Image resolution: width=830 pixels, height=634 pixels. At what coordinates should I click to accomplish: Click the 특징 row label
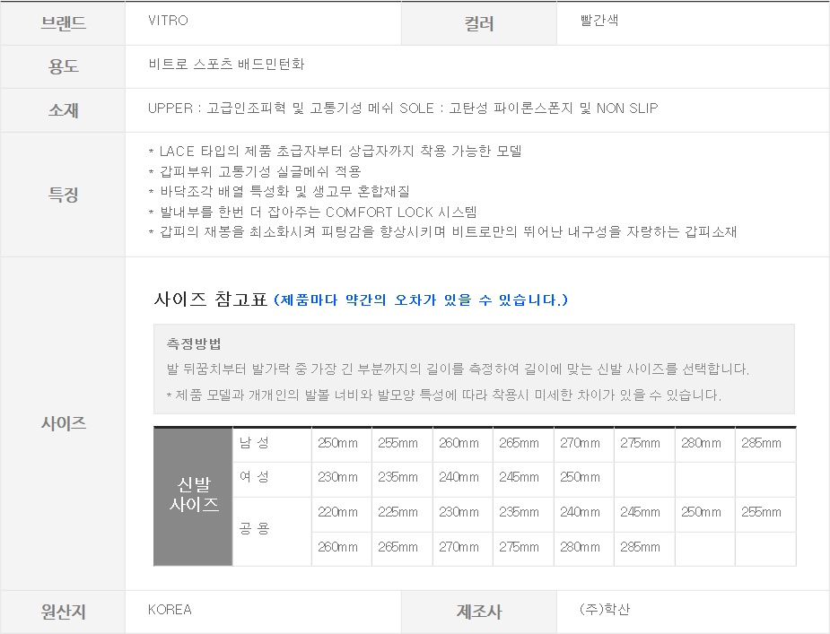[x=63, y=195]
